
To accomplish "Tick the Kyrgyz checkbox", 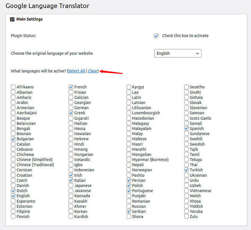I will pos(129,87).
